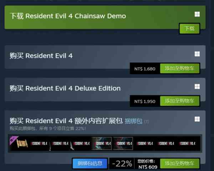Click the NT$ 1,680 price label
Screen dimensions: 214x171
pyautogui.click(x=145, y=69)
